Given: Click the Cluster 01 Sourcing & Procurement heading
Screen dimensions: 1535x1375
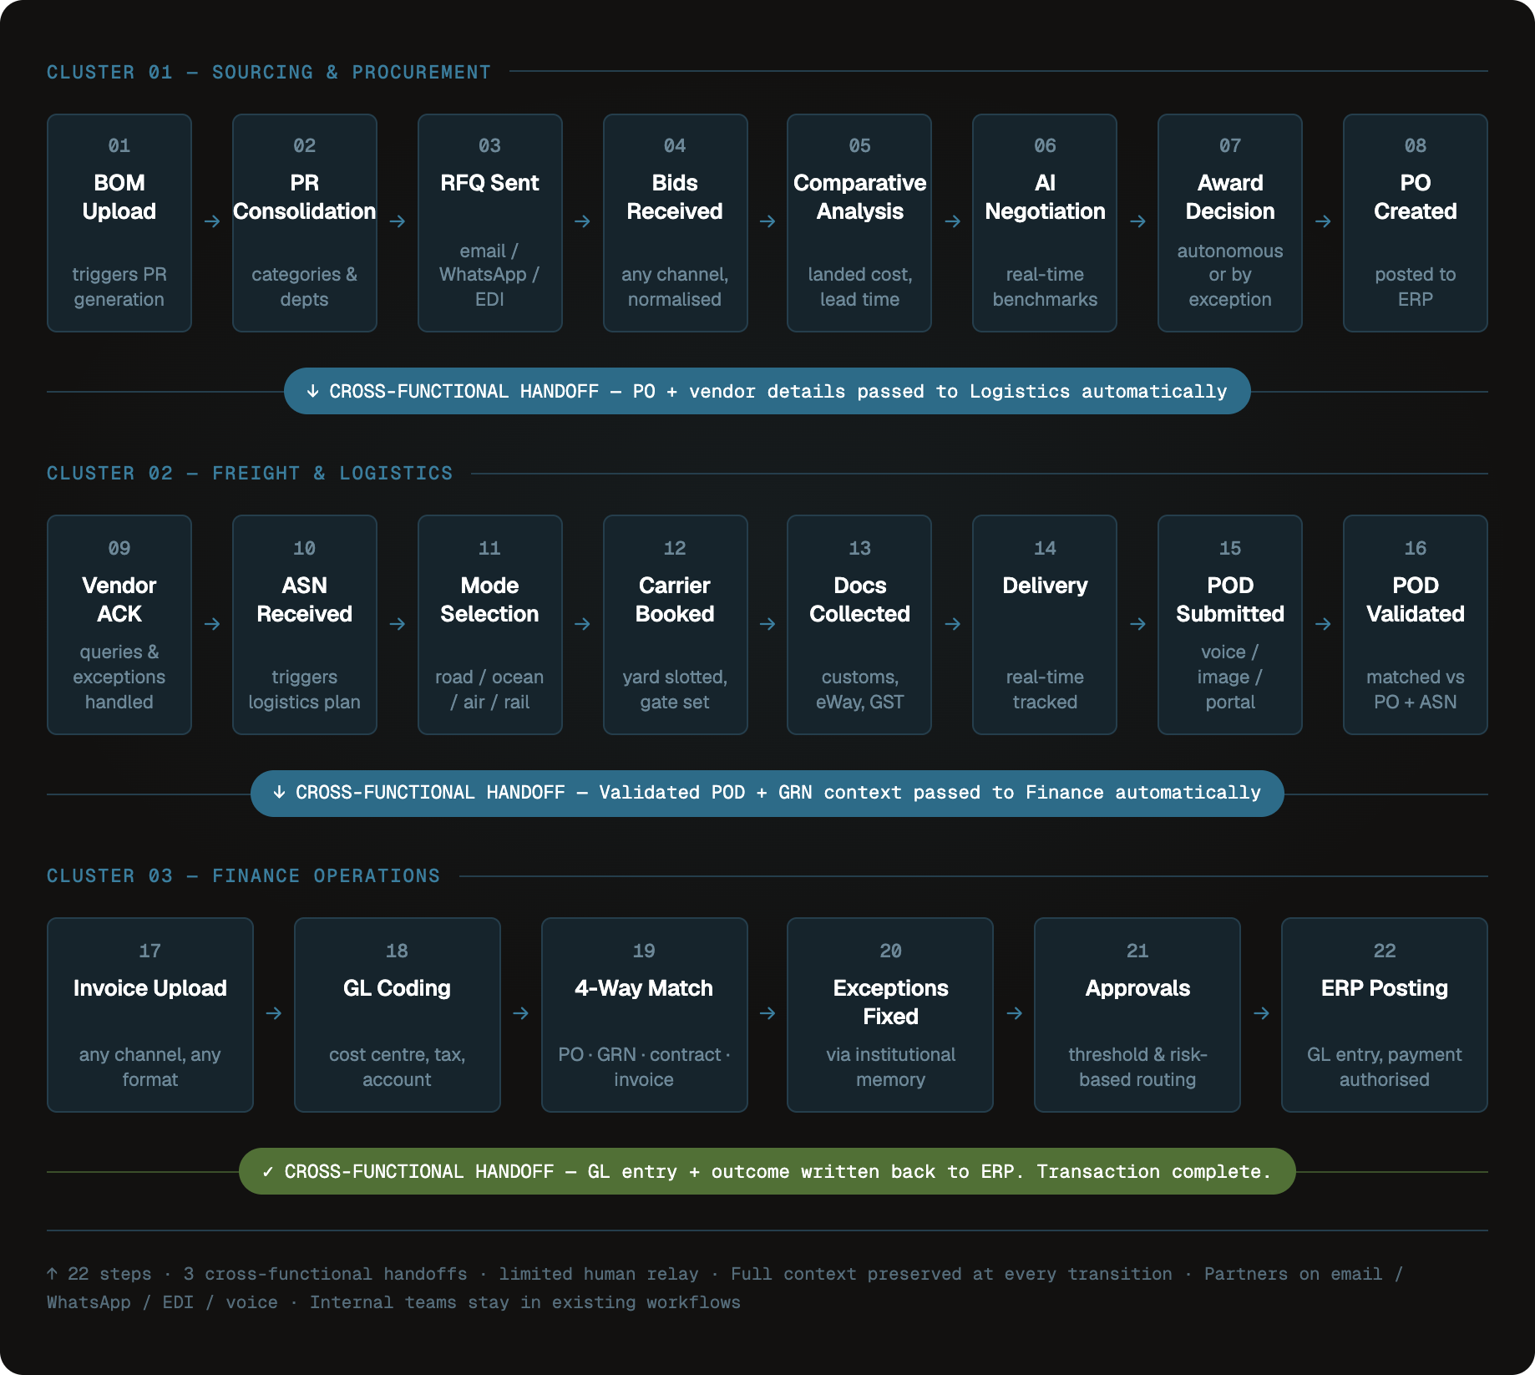Looking at the screenshot, I should pyautogui.click(x=269, y=72).
